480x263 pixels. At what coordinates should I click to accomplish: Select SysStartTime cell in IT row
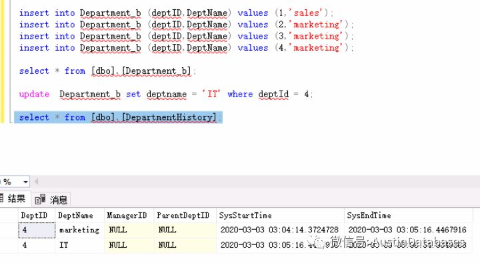pos(280,245)
